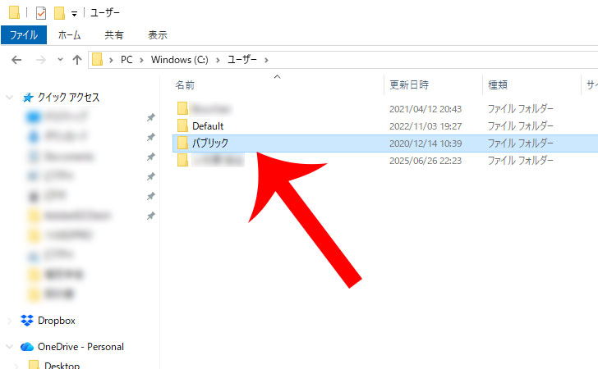Open the 共有 ribbon tab
The height and width of the screenshot is (369, 598).
tap(114, 35)
